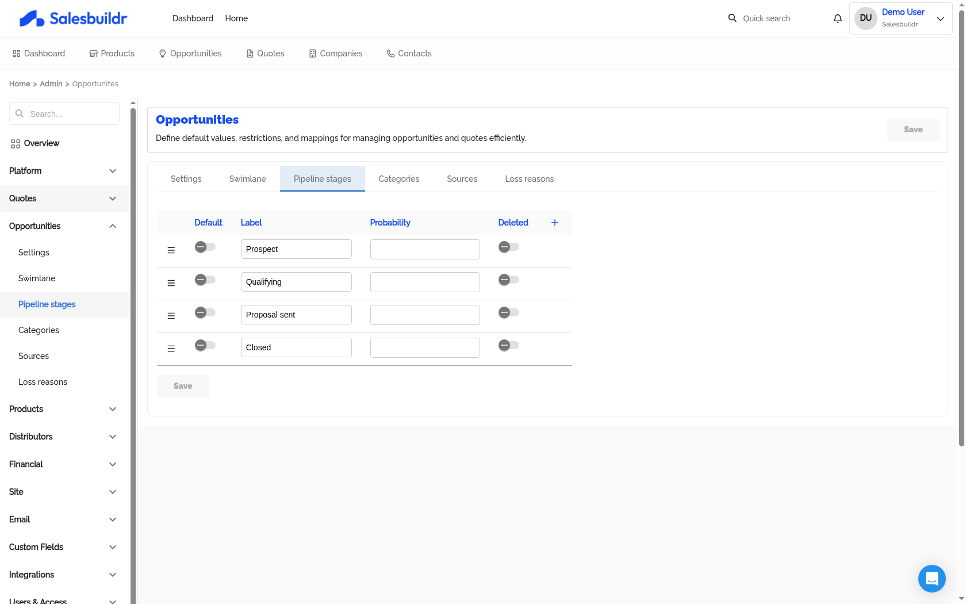Click the drag handle for Qualifying row

[x=171, y=283]
